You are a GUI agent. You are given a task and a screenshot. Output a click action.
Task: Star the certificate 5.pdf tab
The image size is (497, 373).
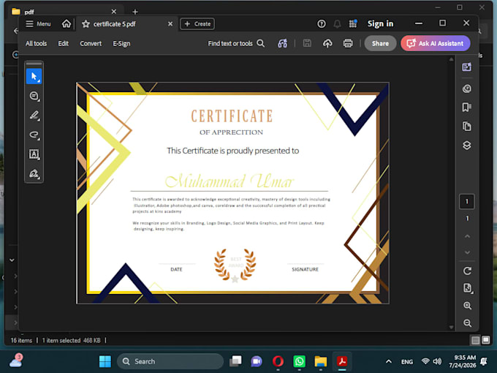coord(86,24)
